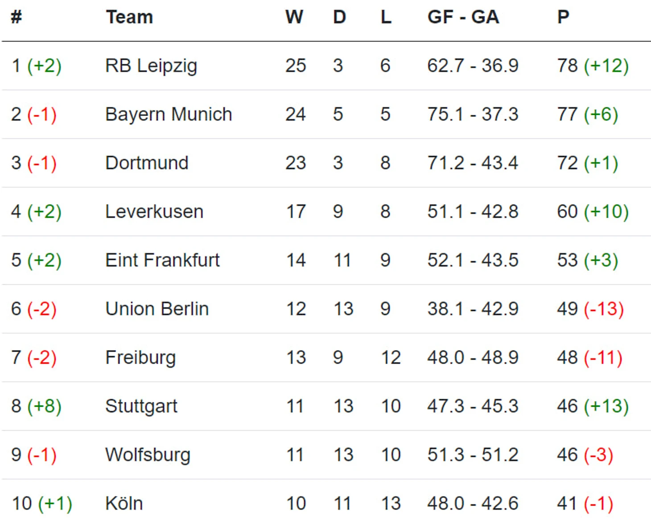Select Bayern Munich team name
The image size is (651, 527).
169,115
